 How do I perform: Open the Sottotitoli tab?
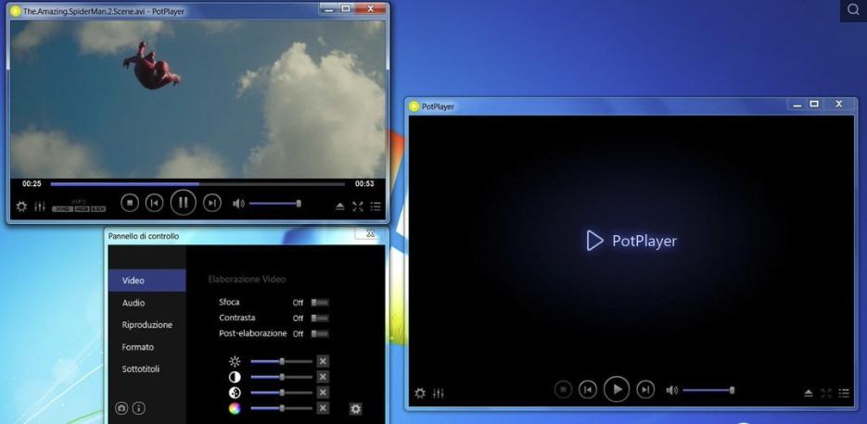coord(141,369)
